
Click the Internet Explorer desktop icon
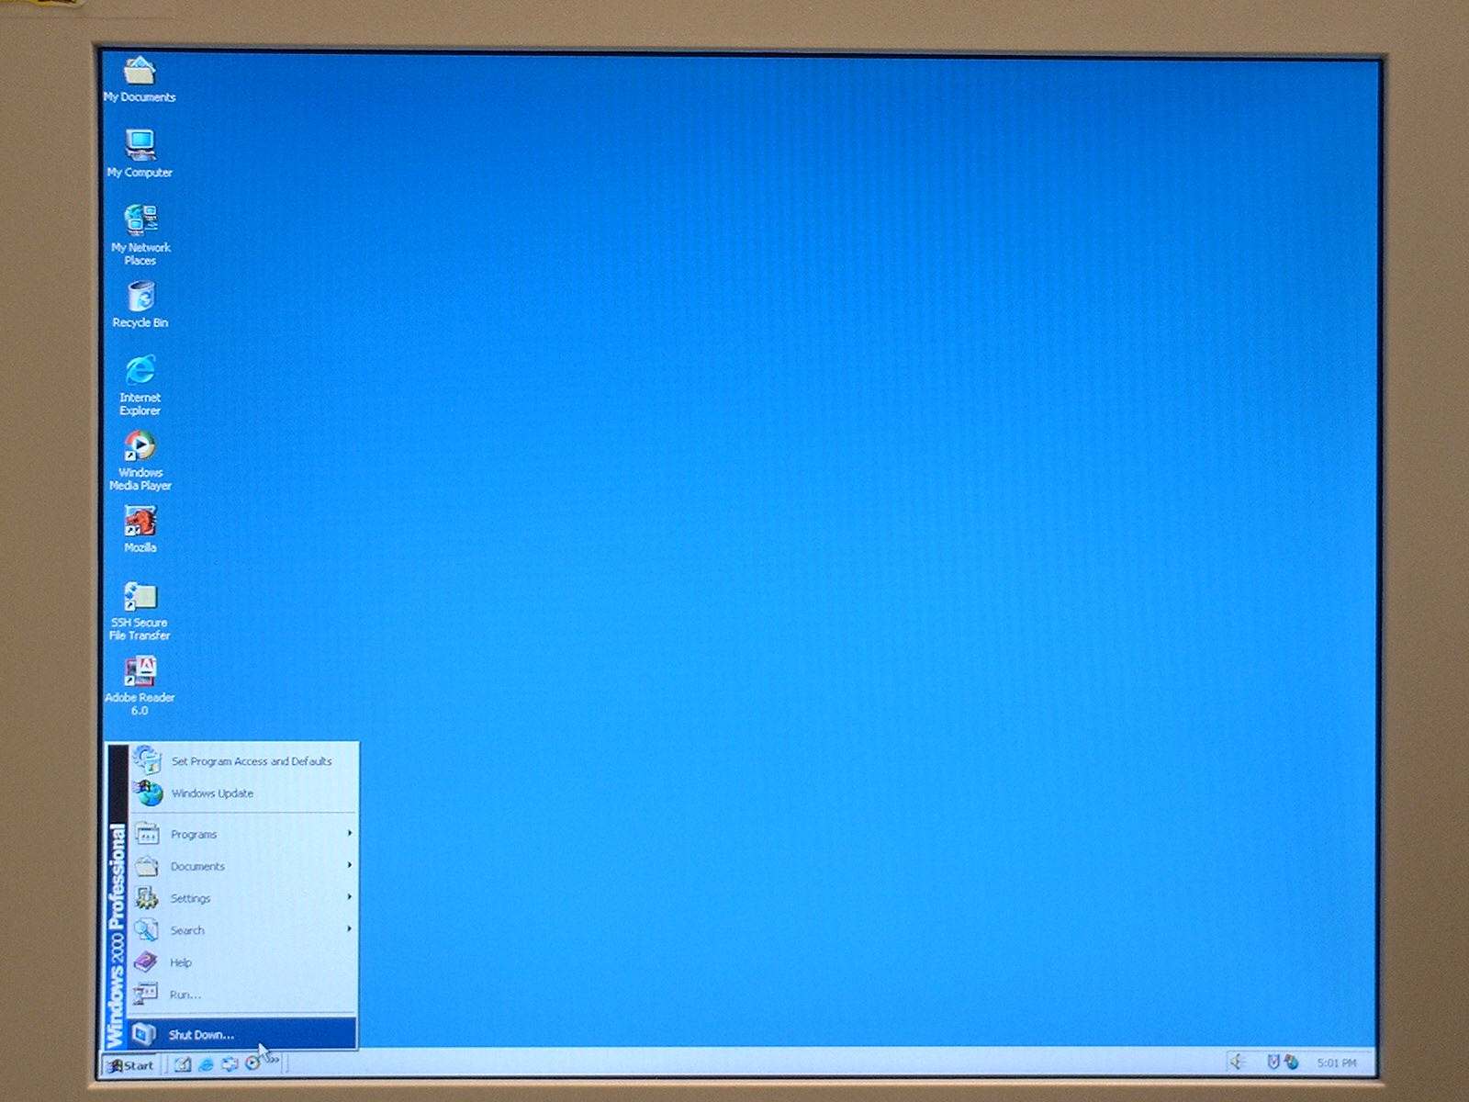pos(140,372)
